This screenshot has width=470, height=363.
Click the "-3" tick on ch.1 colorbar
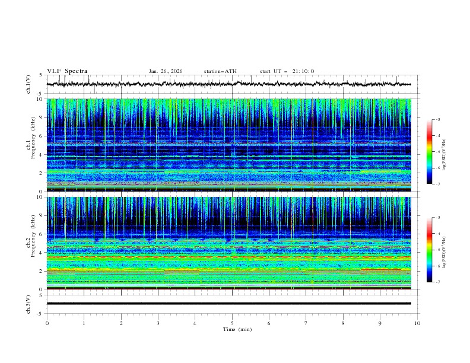click(x=438, y=119)
